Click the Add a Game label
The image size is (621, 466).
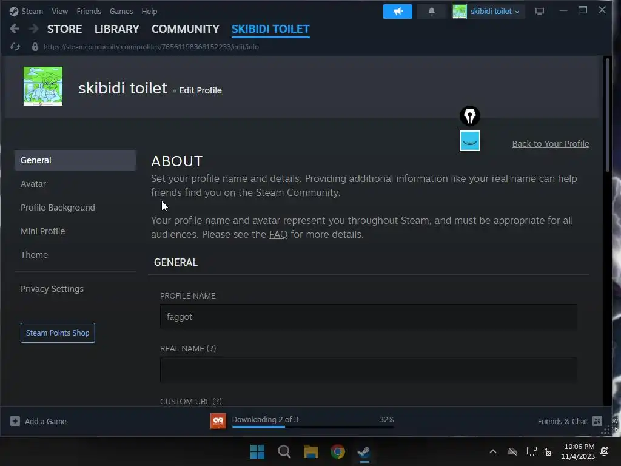coord(45,421)
